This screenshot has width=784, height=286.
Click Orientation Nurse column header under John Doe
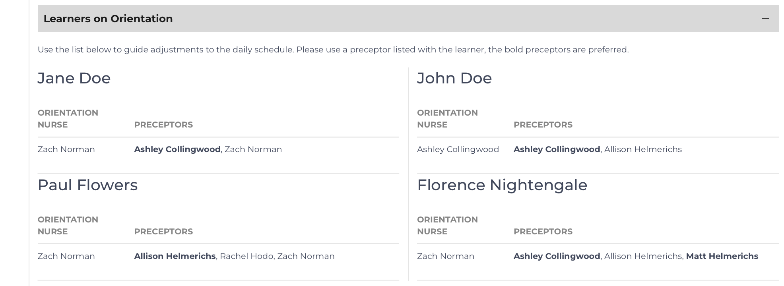[447, 118]
